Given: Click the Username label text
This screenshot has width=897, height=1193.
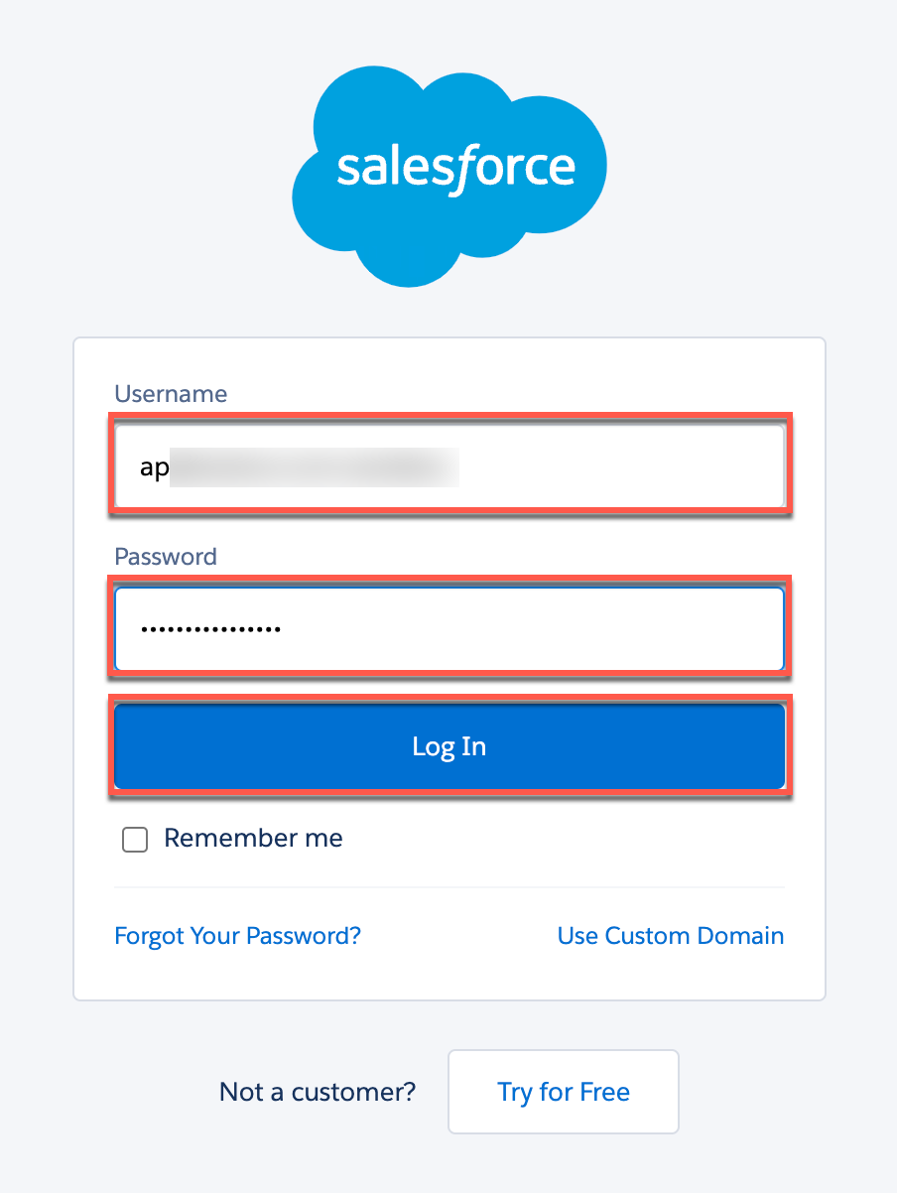Looking at the screenshot, I should click(x=171, y=394).
